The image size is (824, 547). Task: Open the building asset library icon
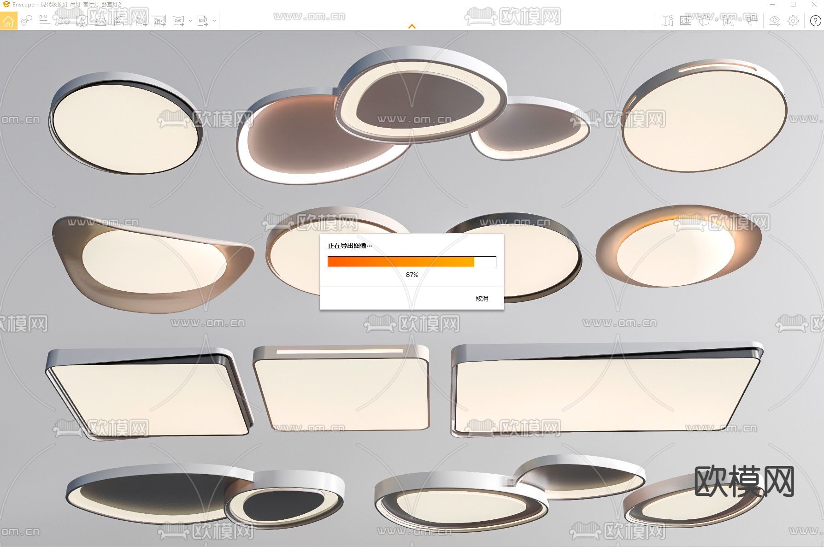(x=100, y=21)
